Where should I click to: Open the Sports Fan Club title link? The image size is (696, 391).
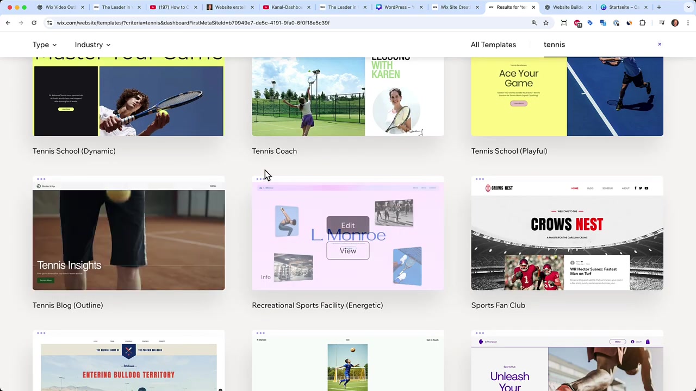pos(498,305)
